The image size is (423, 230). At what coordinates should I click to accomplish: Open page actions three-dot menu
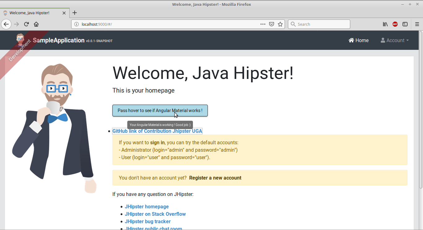(x=263, y=24)
